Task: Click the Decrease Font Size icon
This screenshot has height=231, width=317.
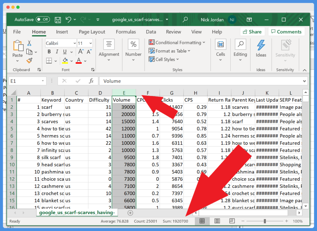Action: 89,52
